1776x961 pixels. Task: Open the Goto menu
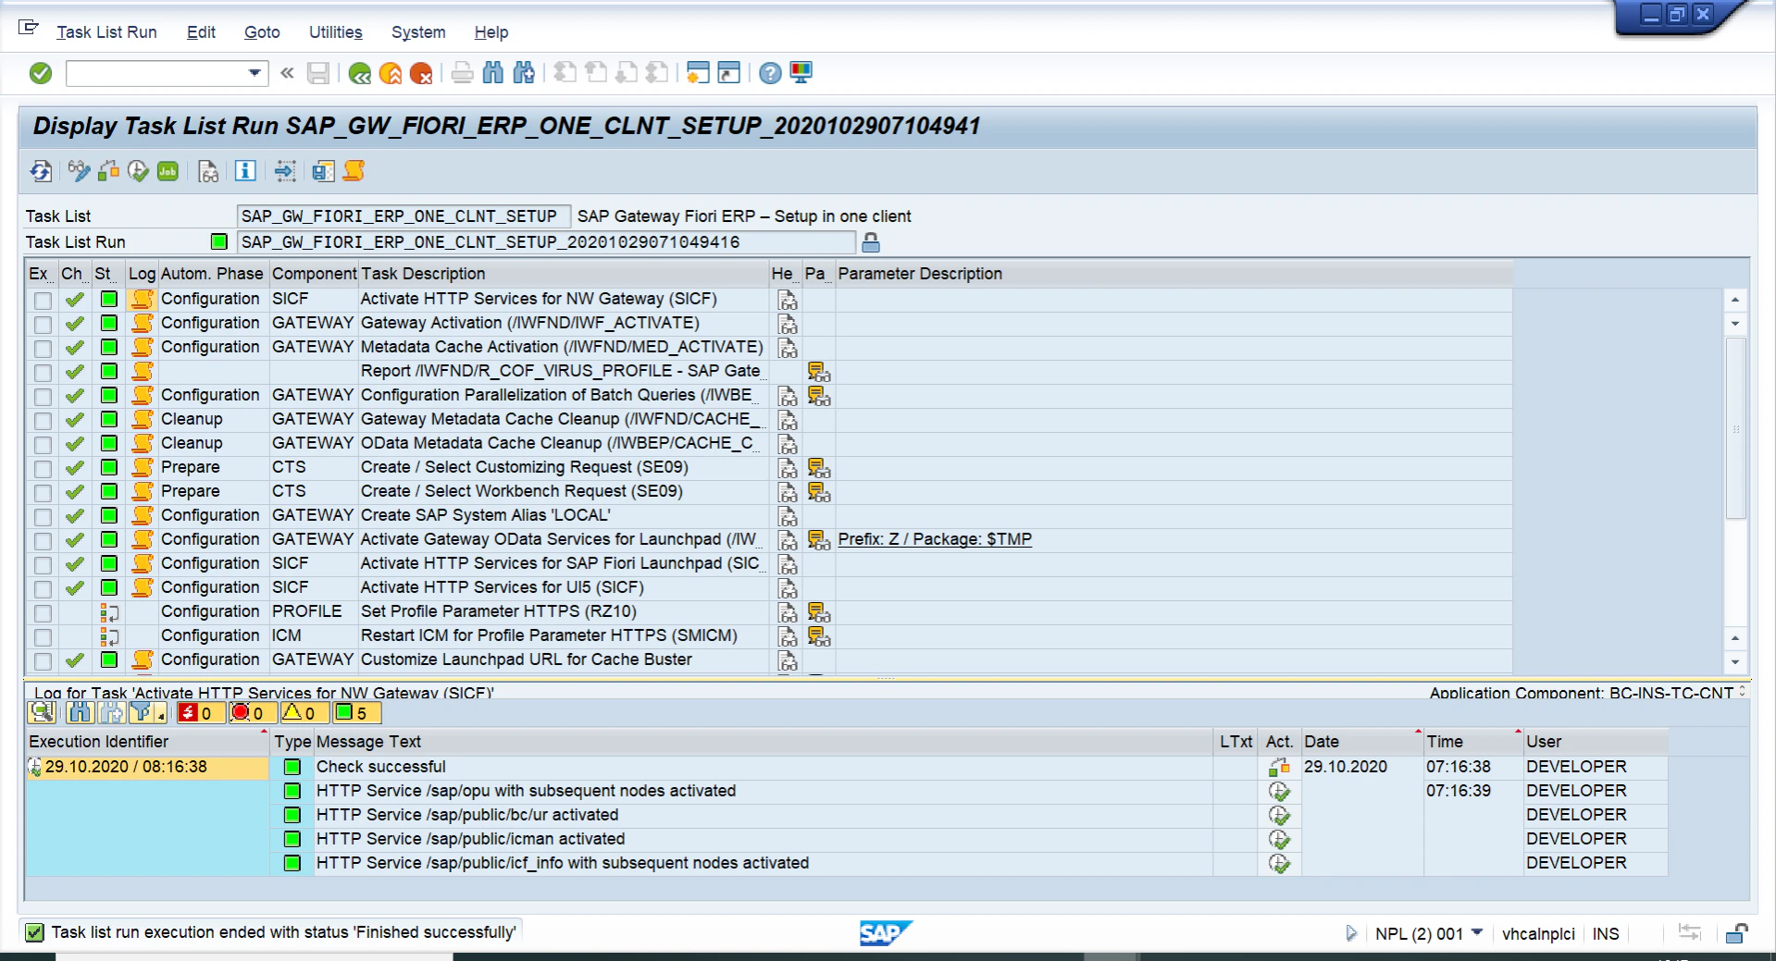pyautogui.click(x=262, y=32)
